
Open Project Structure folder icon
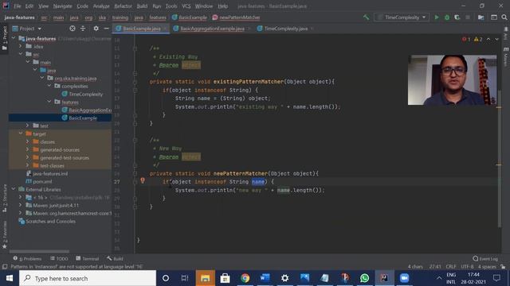click(481, 17)
